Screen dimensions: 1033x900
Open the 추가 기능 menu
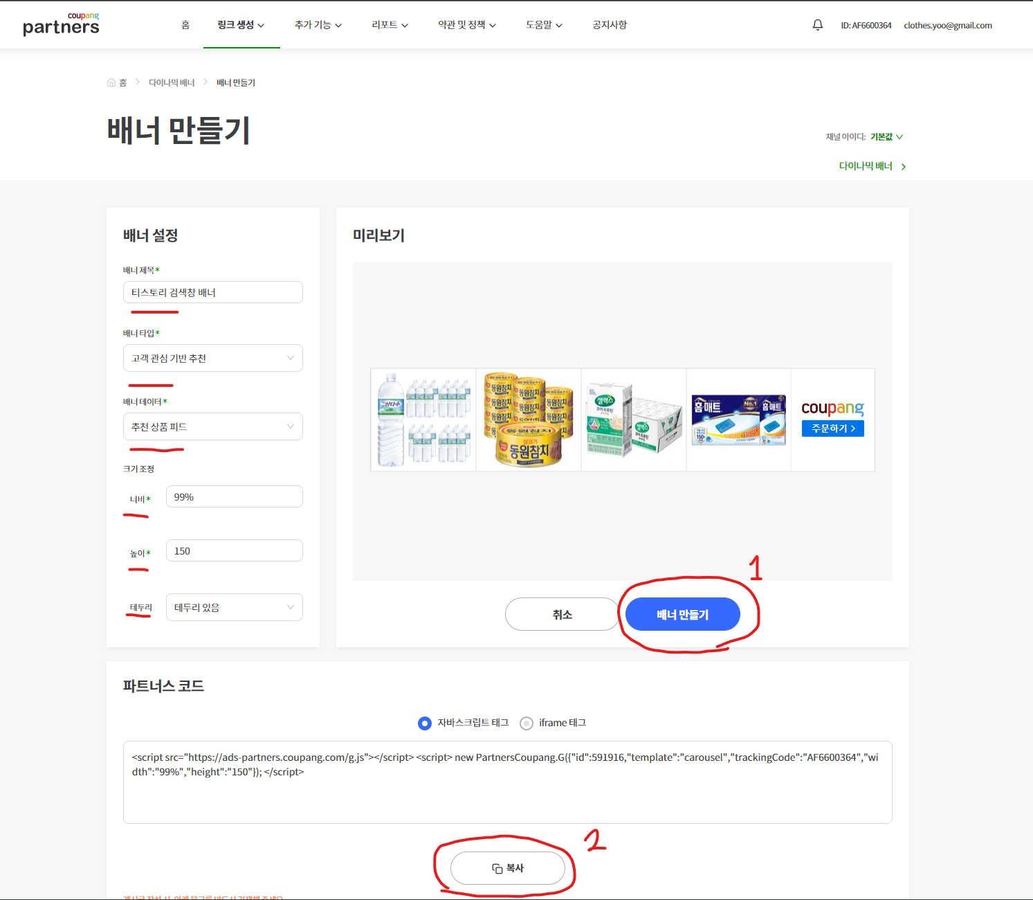point(318,25)
